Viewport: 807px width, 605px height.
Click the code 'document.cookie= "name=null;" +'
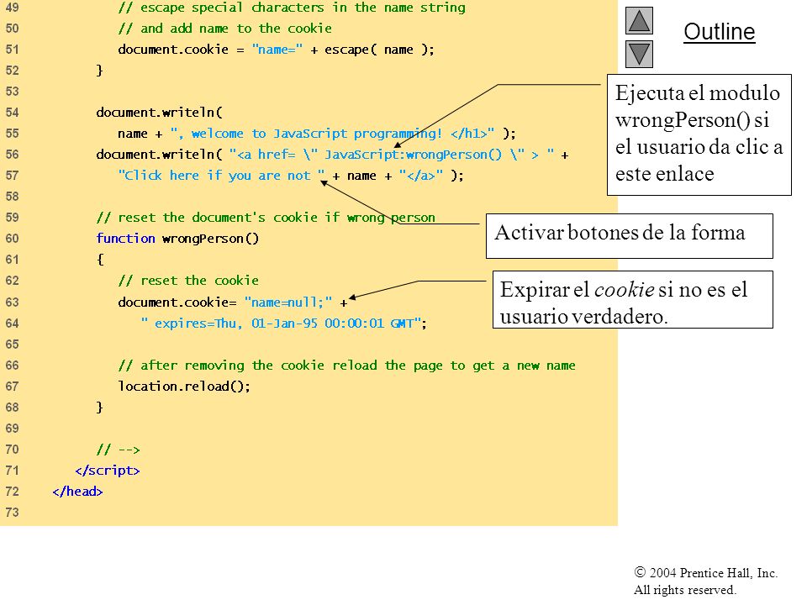[x=233, y=302]
